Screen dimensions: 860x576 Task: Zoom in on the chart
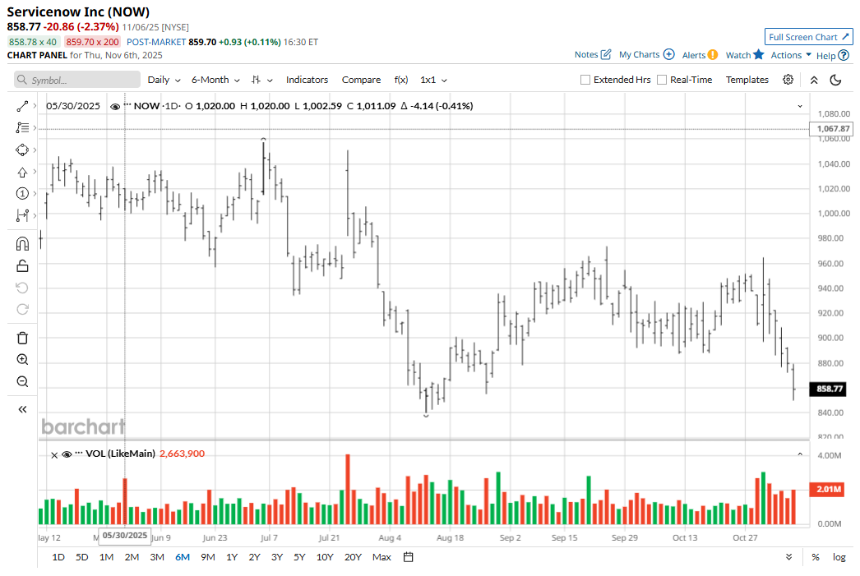point(22,360)
